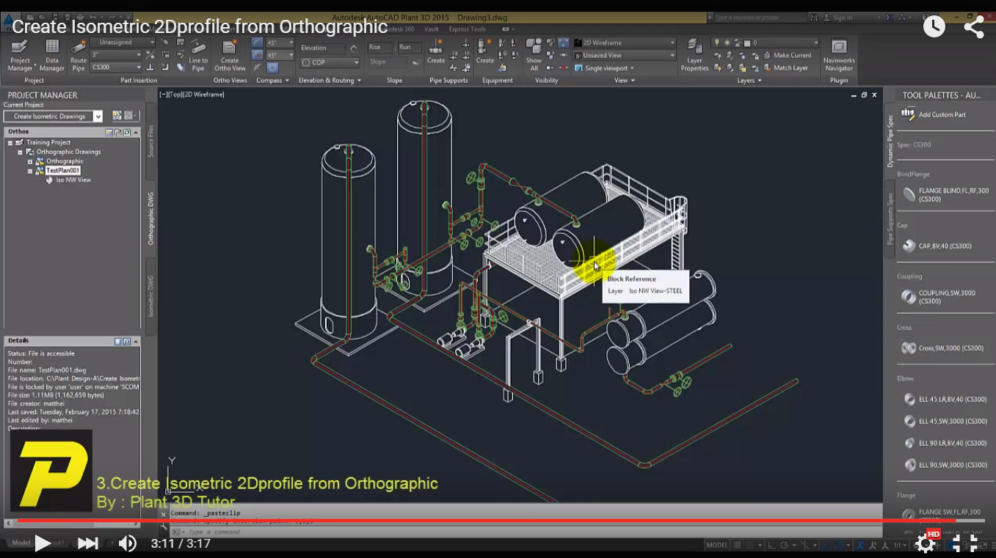
Task: Click Match Layer in the Layers panel
Action: coord(787,67)
